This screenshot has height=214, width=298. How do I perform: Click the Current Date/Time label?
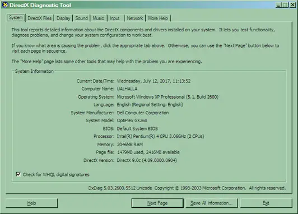[95, 81]
